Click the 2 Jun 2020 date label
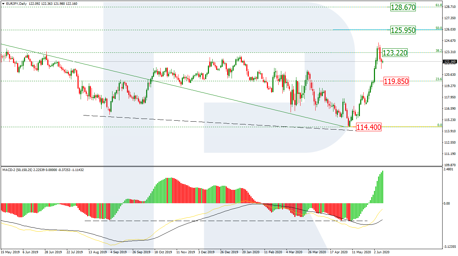This screenshot has height=256, width=458. pos(383,252)
